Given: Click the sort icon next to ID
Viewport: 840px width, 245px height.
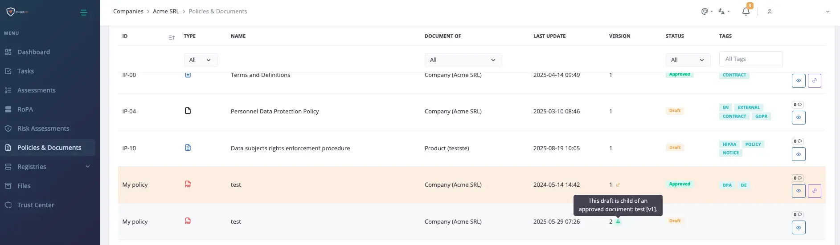Looking at the screenshot, I should tap(172, 37).
